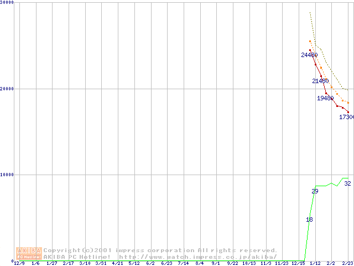Click the 7/14 date label
Screen dimensions: 354x266
(x=183, y=264)
